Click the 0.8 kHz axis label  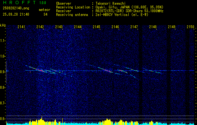(3, 87)
